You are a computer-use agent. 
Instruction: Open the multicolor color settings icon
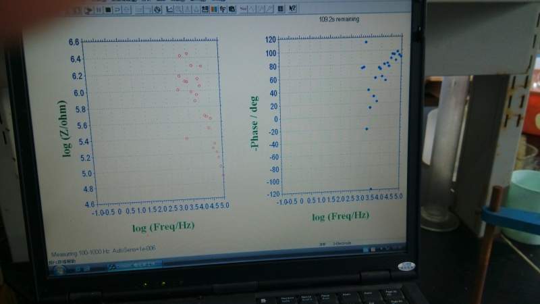click(x=214, y=9)
